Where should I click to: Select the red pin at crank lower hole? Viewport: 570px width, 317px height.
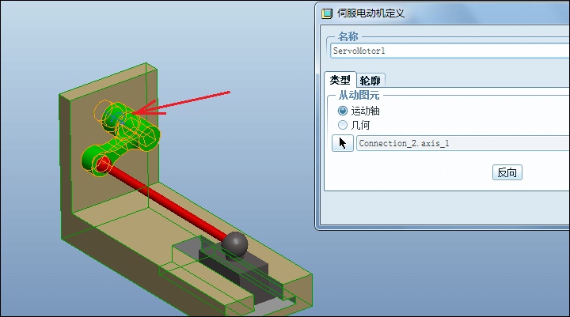103,164
